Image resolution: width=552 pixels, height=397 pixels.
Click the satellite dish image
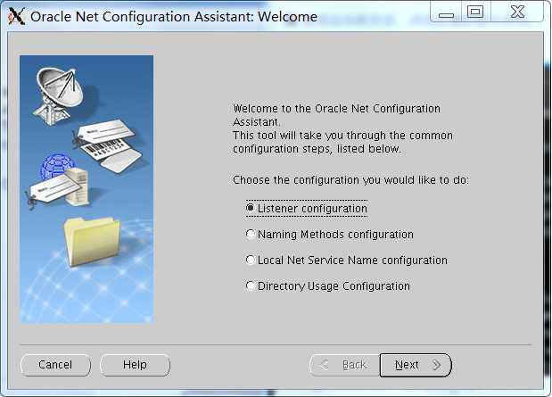[x=59, y=95]
